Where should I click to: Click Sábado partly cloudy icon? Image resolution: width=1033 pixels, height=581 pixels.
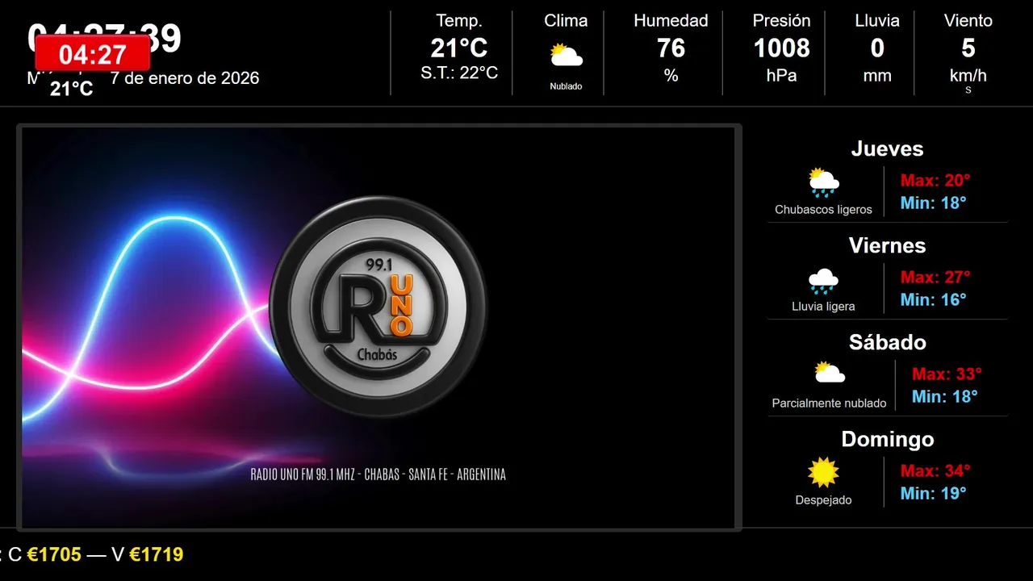point(829,373)
